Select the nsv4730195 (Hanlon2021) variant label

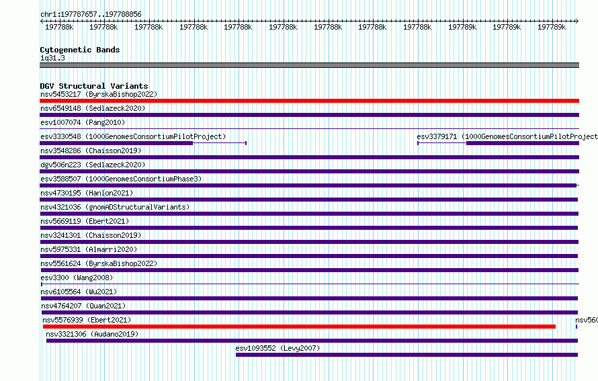87,193
